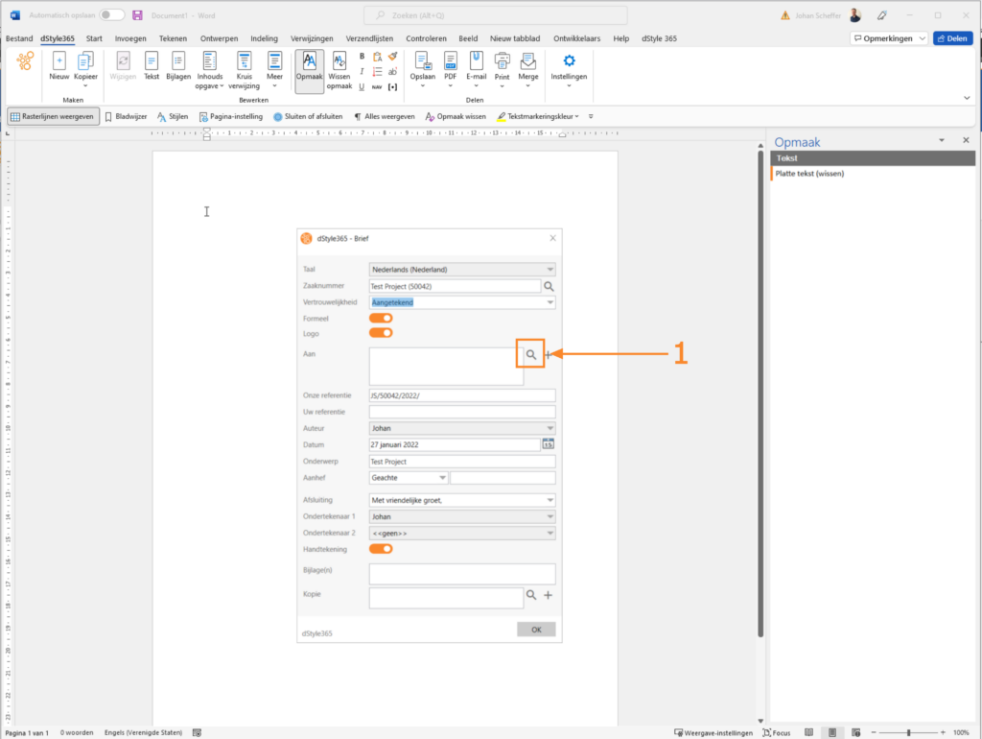The height and width of the screenshot is (739, 982).
Task: Click the Wissen opmaak icon
Action: pos(339,61)
